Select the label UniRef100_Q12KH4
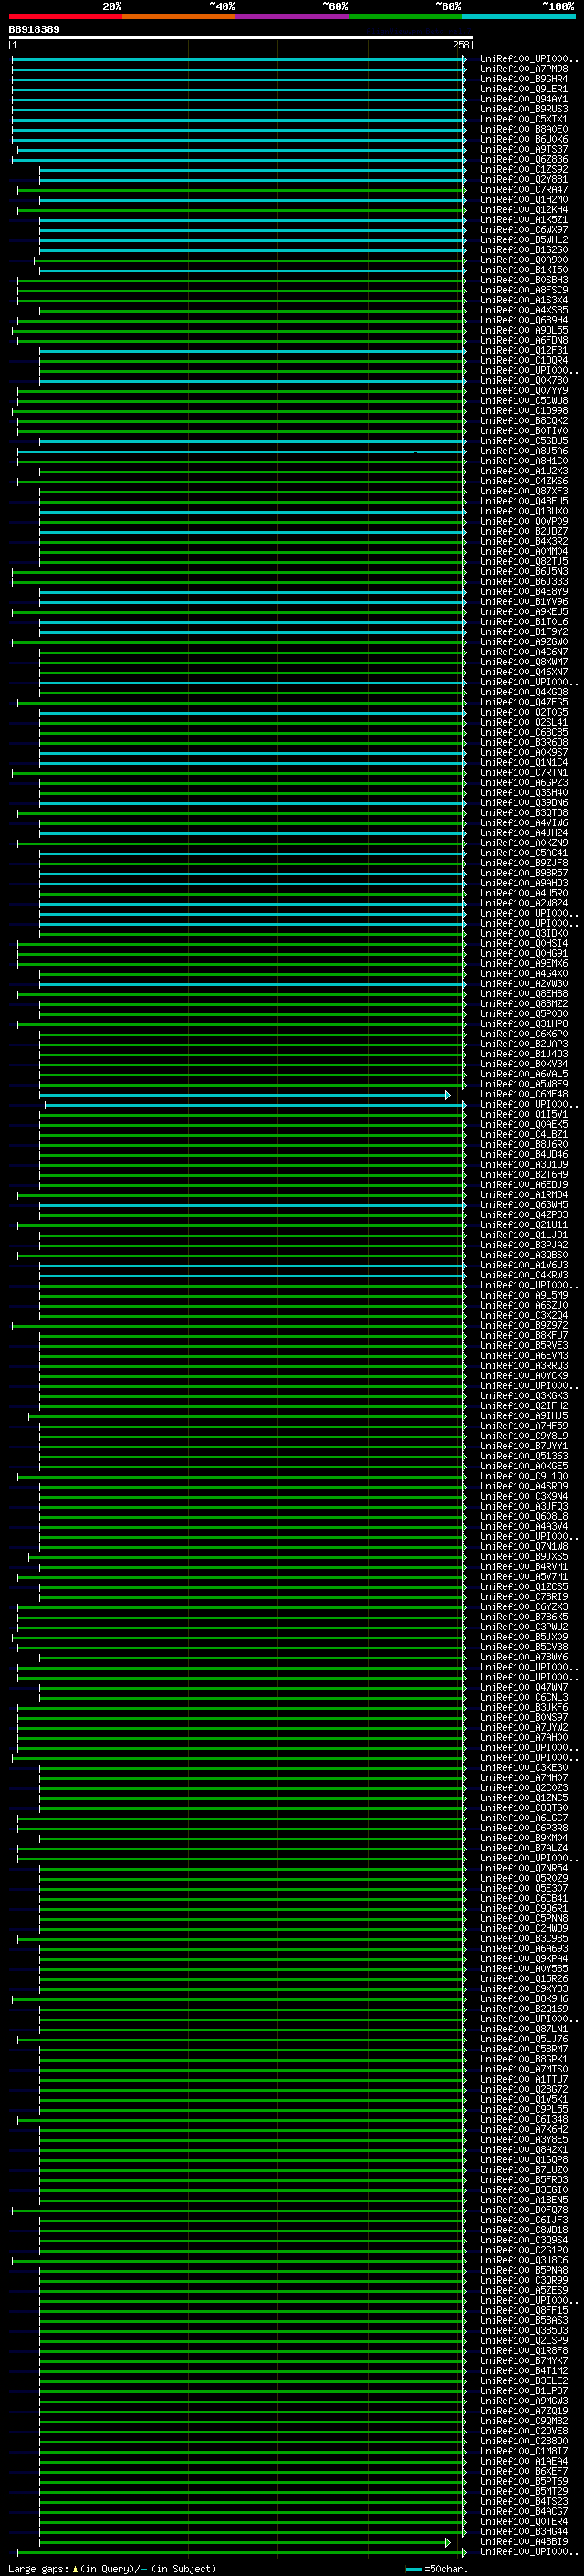The width and height of the screenshot is (584, 2576). tap(524, 210)
